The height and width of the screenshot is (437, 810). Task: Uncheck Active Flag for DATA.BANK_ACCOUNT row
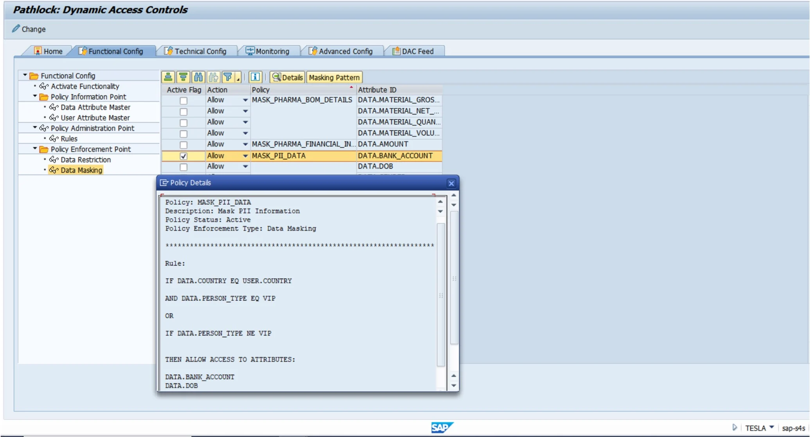coord(183,156)
